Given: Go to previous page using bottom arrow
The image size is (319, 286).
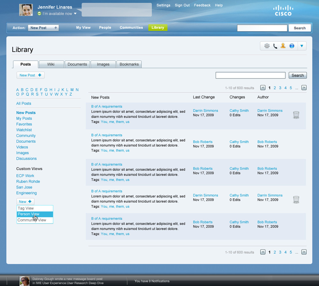Looking at the screenshot, I should click(263, 252).
